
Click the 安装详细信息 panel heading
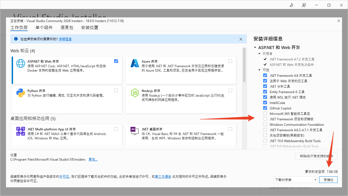pos(268,39)
